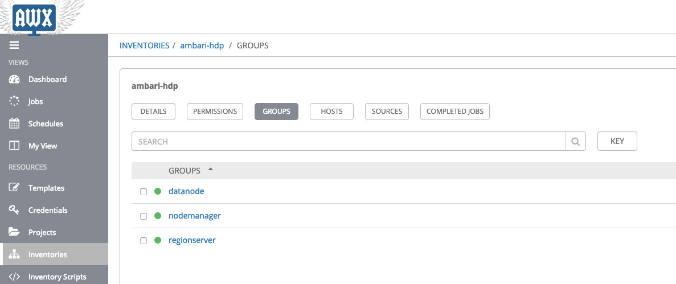Open Jobs menu label
676x284 pixels.
(x=36, y=102)
